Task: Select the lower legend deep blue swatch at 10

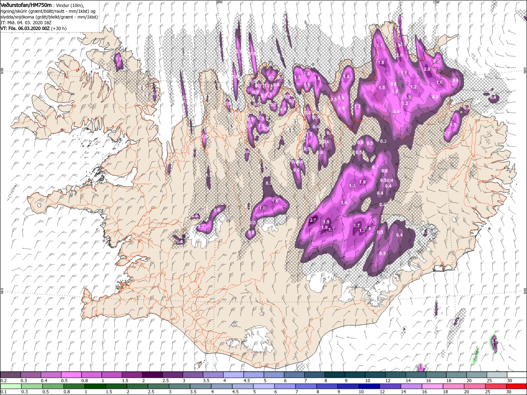Action: pos(369,386)
